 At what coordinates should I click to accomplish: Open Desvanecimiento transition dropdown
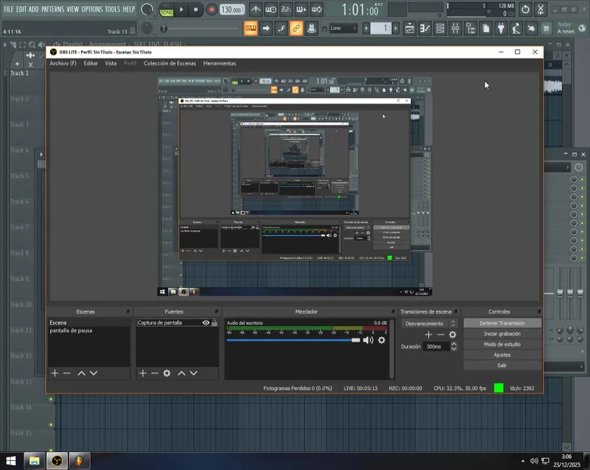tap(429, 323)
